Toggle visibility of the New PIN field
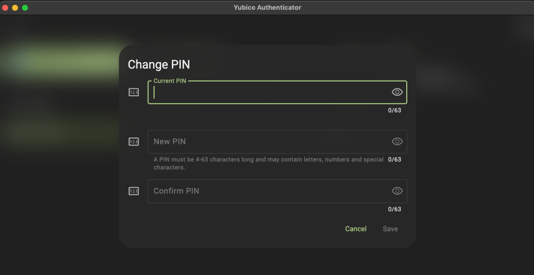The width and height of the screenshot is (534, 275). (x=397, y=142)
